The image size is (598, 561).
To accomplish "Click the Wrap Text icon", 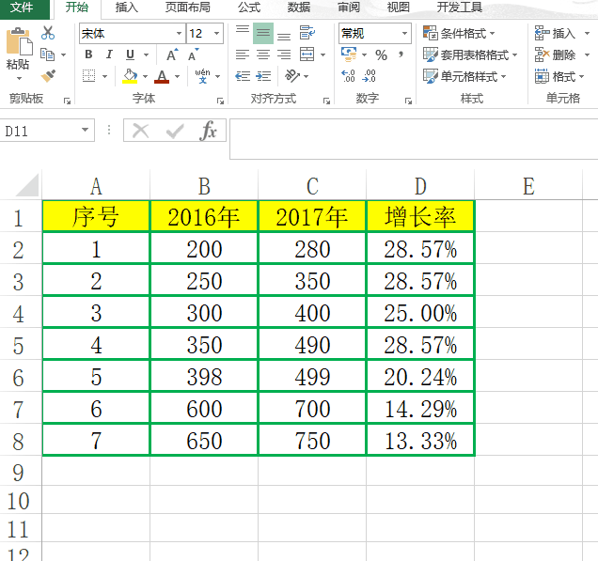I will 307,33.
